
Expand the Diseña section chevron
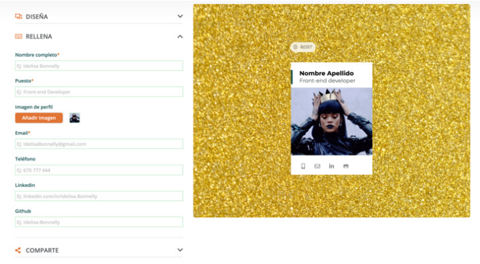tap(180, 16)
